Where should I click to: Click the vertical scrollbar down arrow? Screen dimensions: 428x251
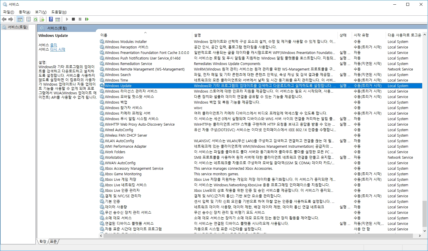[425, 231]
